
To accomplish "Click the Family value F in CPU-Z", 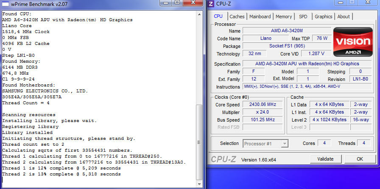I will [x=254, y=71].
